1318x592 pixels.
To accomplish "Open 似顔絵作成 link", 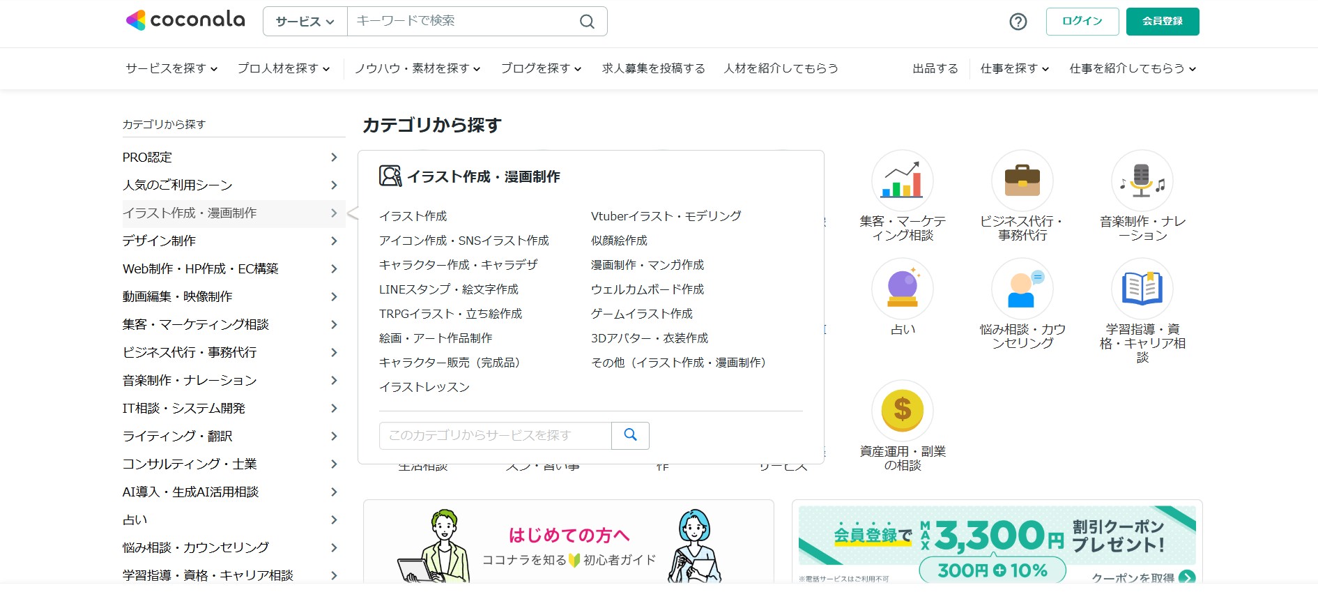I will 619,241.
